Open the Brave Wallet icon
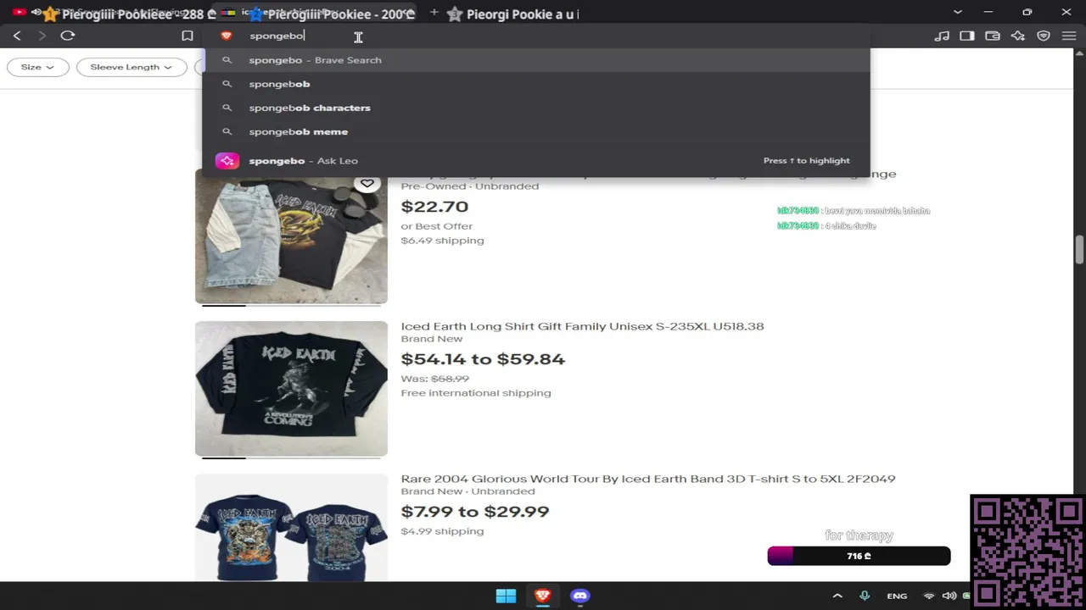Image resolution: width=1086 pixels, height=610 pixels. point(993,36)
